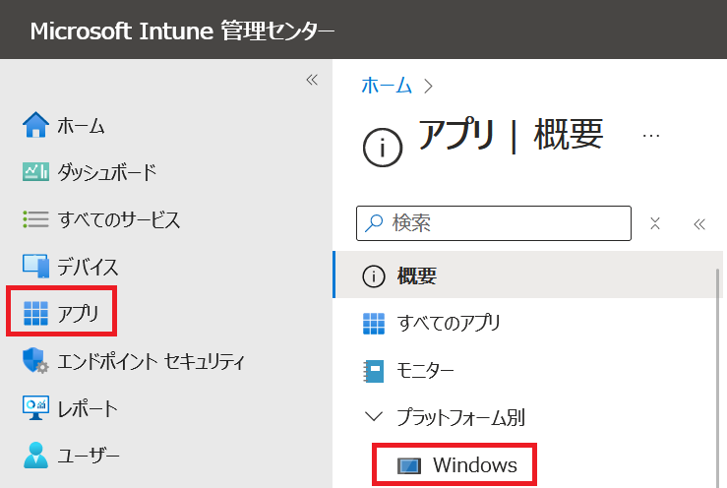This screenshot has width=727, height=488.
Task: Select the 概要 menu item
Action: [527, 274]
